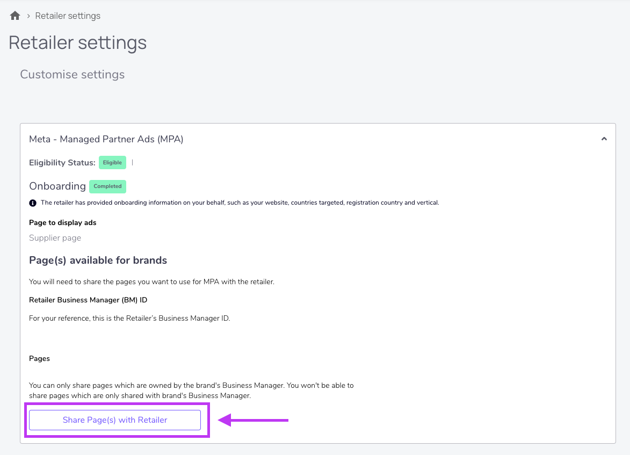Click the Retailer settings page heading
The height and width of the screenshot is (455, 630).
tap(77, 43)
